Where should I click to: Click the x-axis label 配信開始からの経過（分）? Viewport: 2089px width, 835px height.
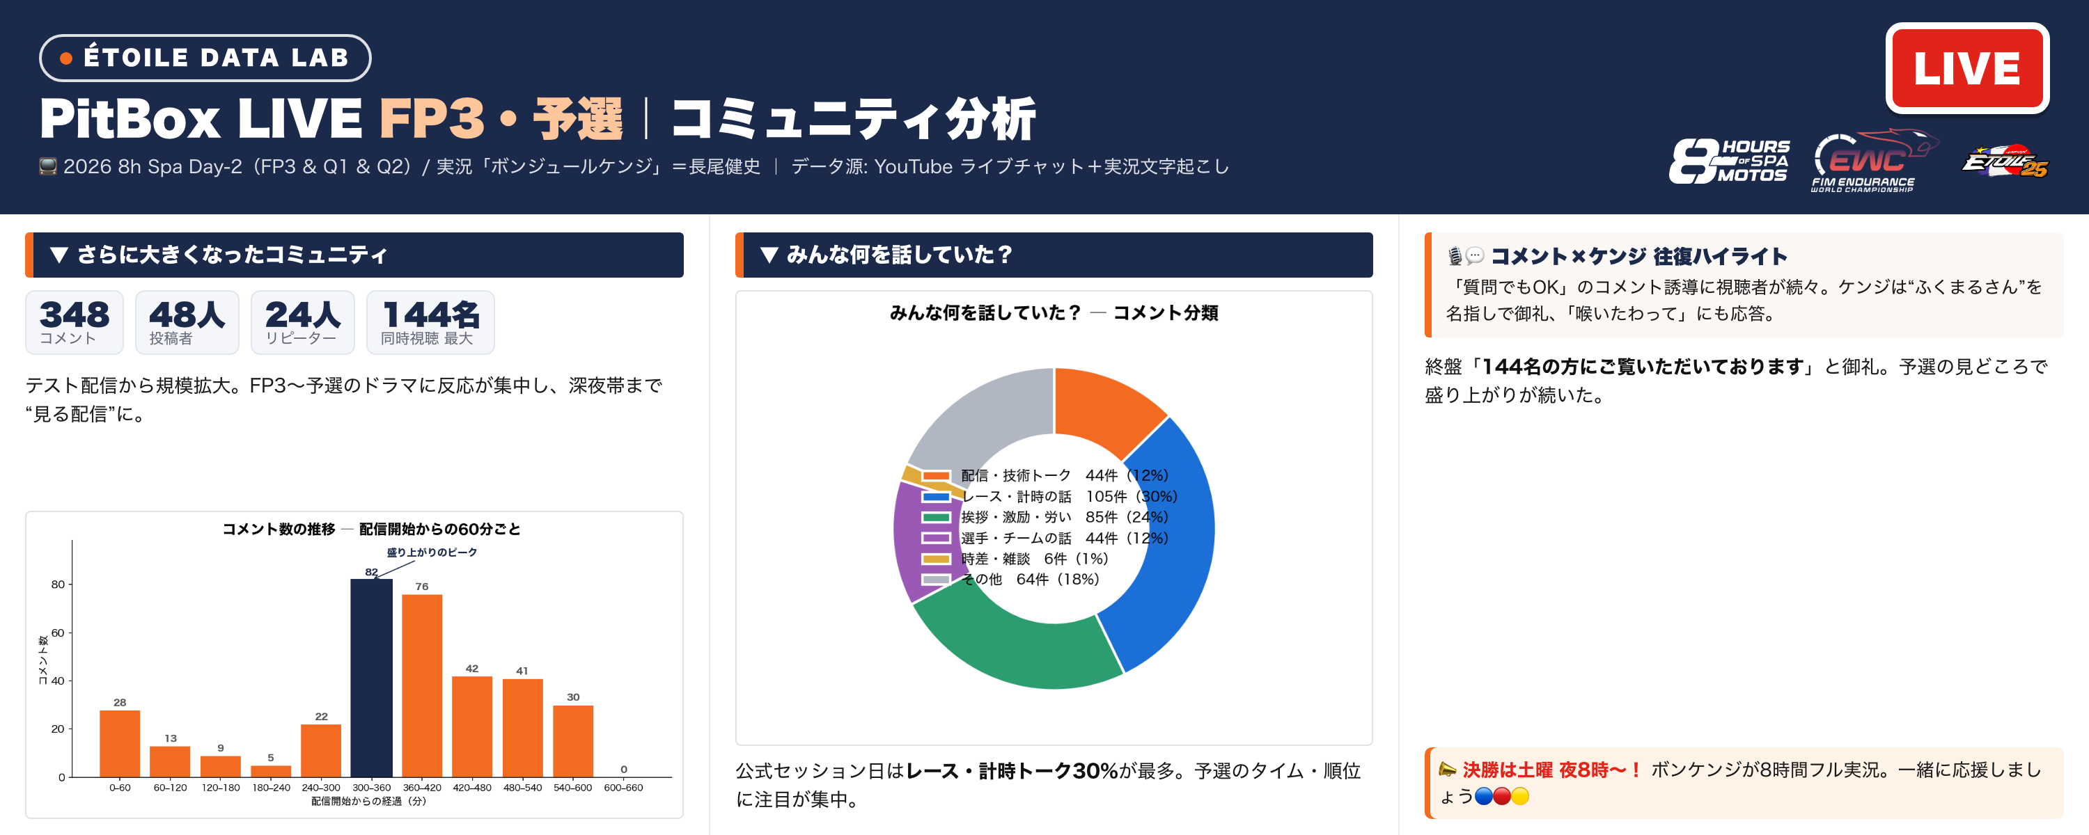click(x=369, y=801)
